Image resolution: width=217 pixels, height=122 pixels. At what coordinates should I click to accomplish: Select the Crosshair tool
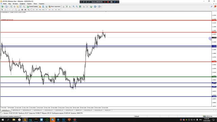(5, 10)
